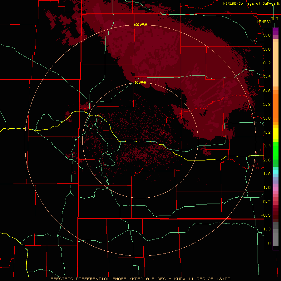Click the 100 NMI range ring label
This screenshot has height=281, width=281.
pyautogui.click(x=140, y=25)
